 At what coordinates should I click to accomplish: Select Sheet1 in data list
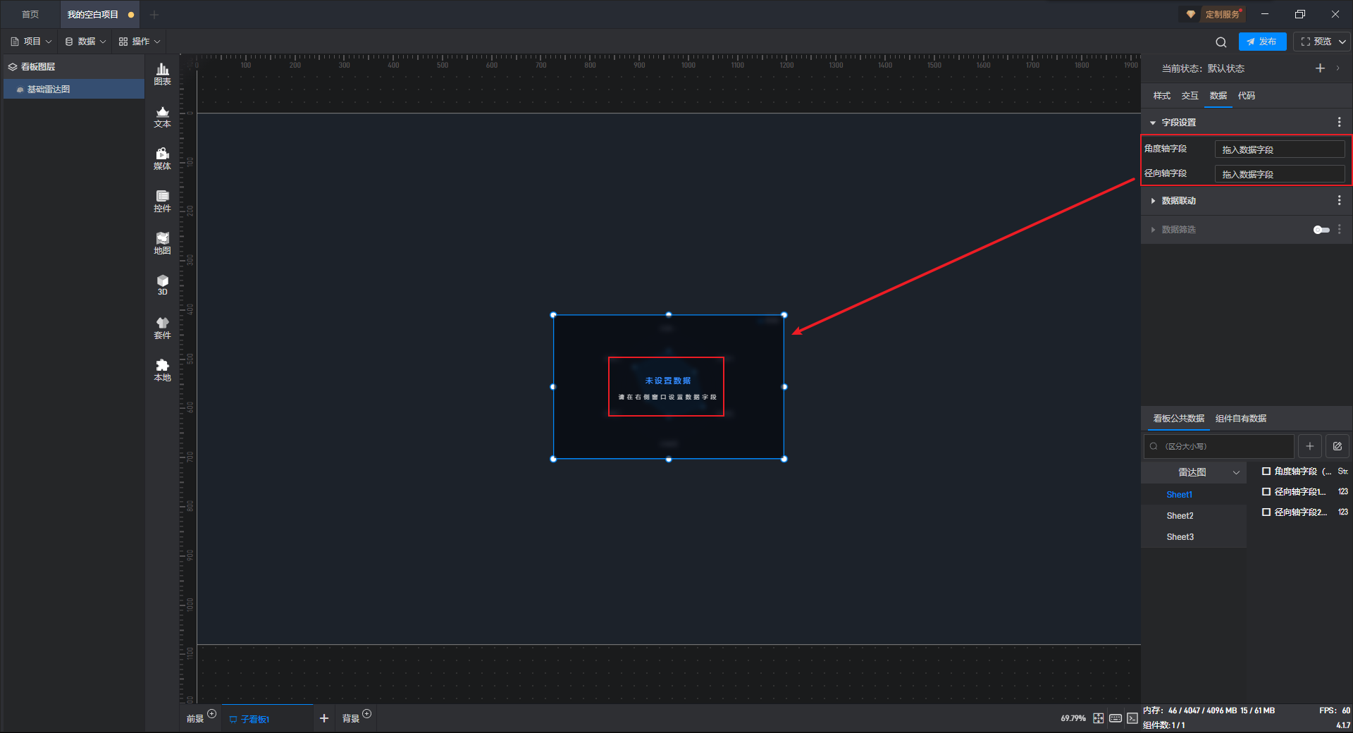coord(1194,495)
